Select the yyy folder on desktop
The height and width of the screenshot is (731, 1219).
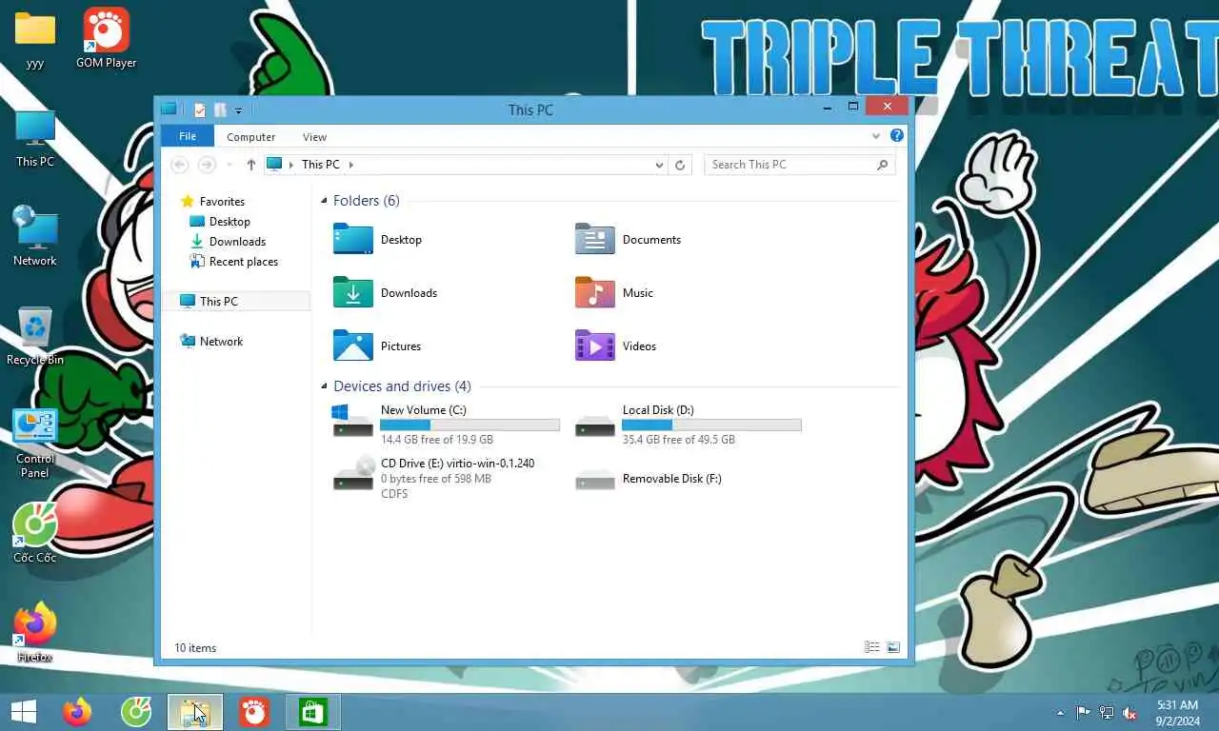(35, 39)
